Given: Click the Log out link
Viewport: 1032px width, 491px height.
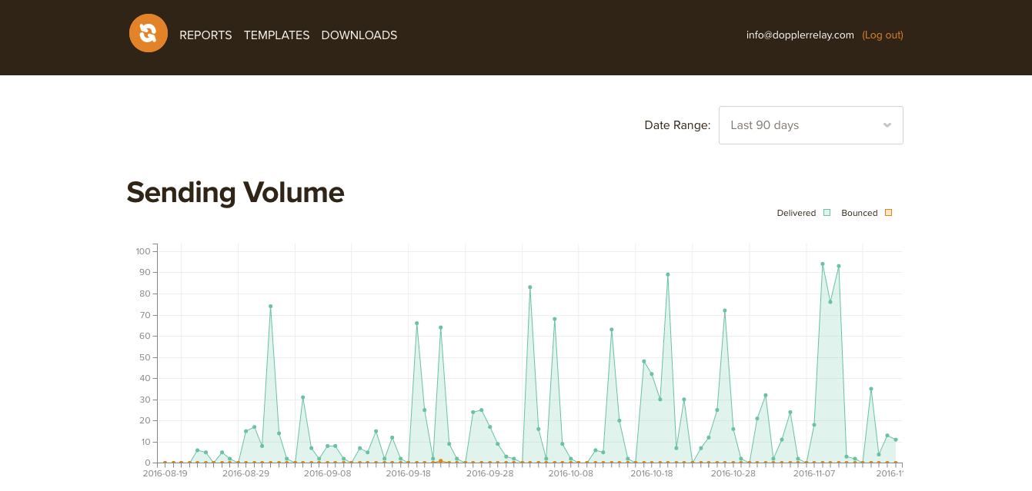Looking at the screenshot, I should tap(883, 35).
